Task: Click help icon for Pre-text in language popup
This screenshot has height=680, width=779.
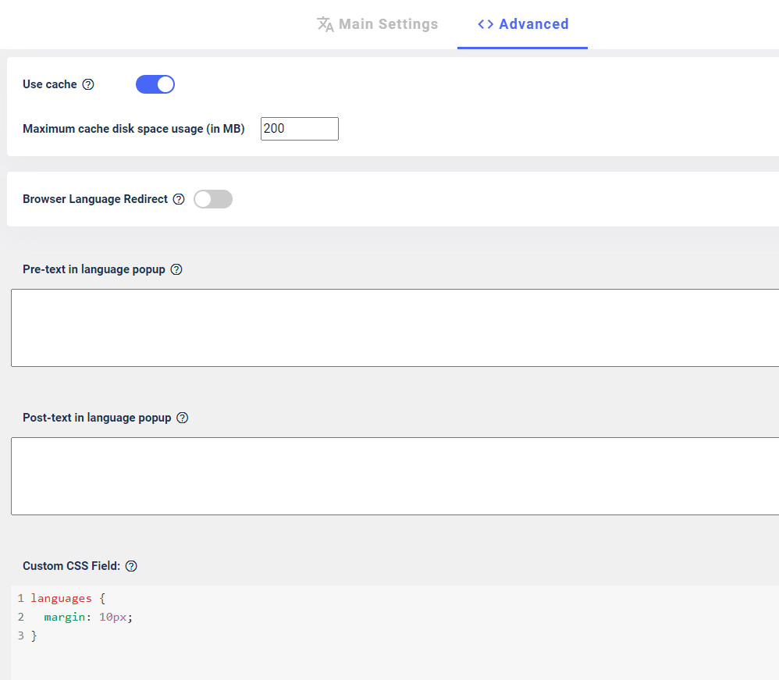Action: [176, 269]
